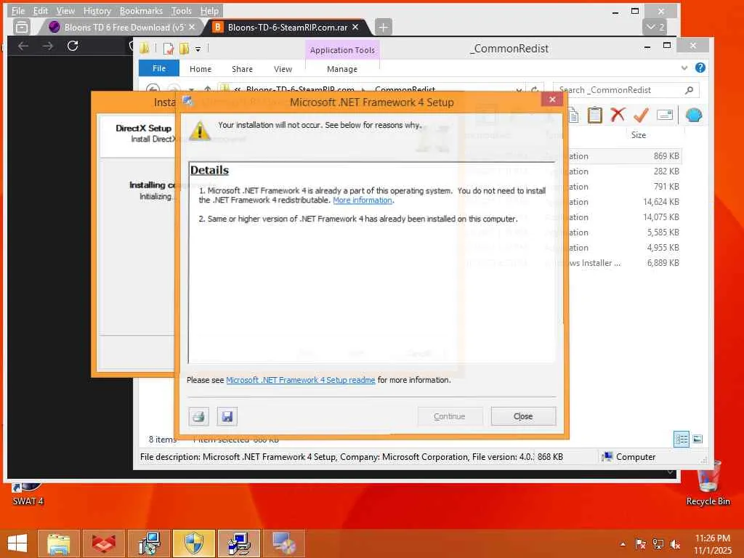Click the Properties icon in Explorer quick access toolbar
Screen dimensions: 744x558
[168, 49]
